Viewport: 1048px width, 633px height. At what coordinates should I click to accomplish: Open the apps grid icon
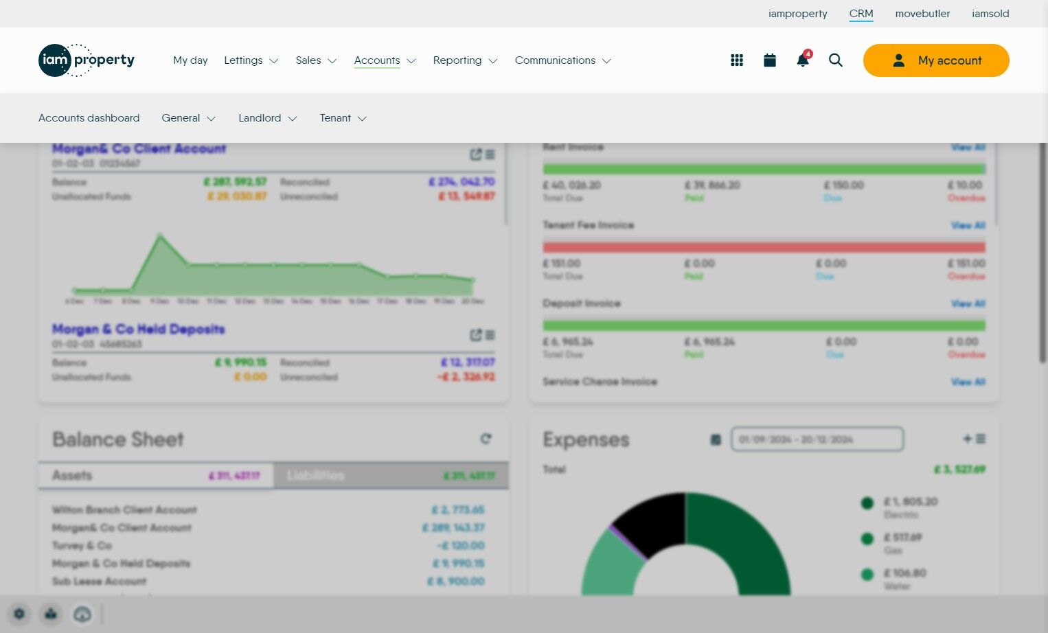pos(737,60)
